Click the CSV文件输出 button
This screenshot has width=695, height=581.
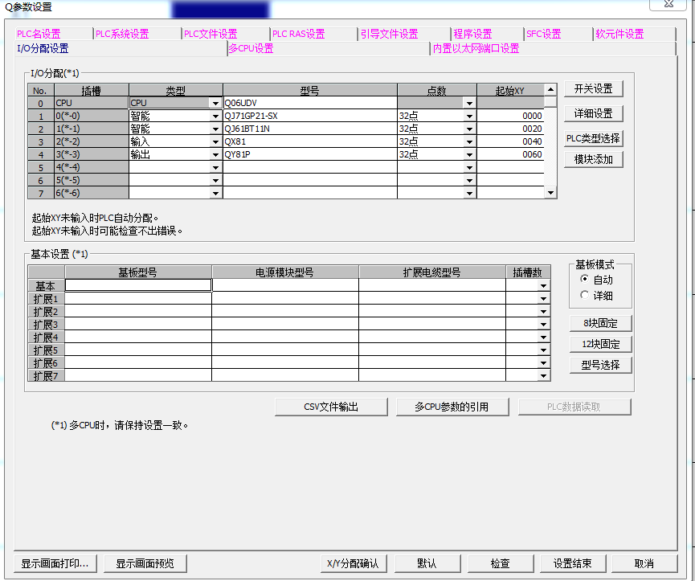[331, 407]
